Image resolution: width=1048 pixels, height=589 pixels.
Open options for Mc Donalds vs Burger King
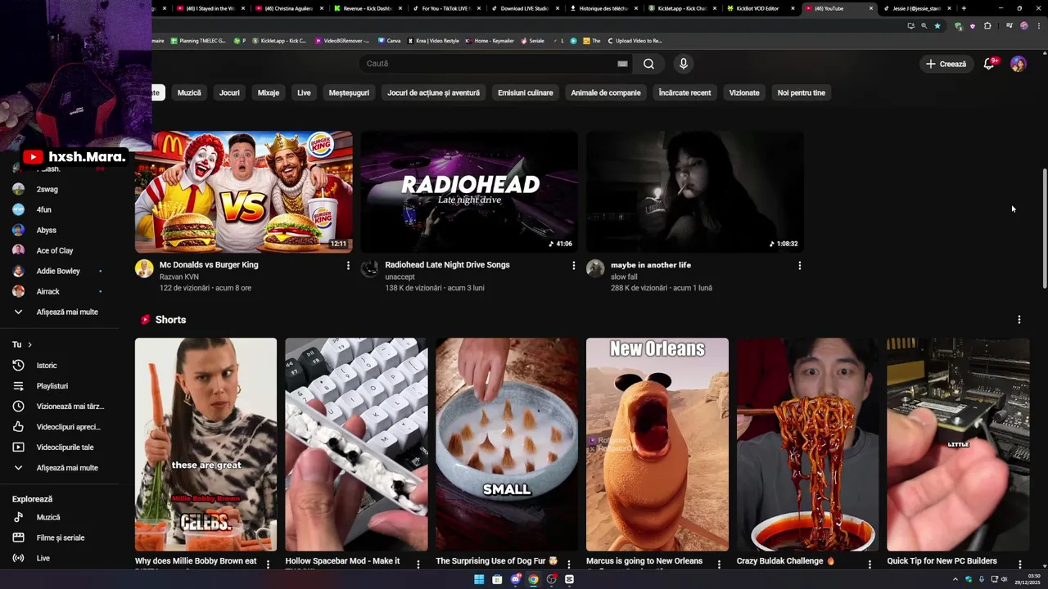[348, 265]
